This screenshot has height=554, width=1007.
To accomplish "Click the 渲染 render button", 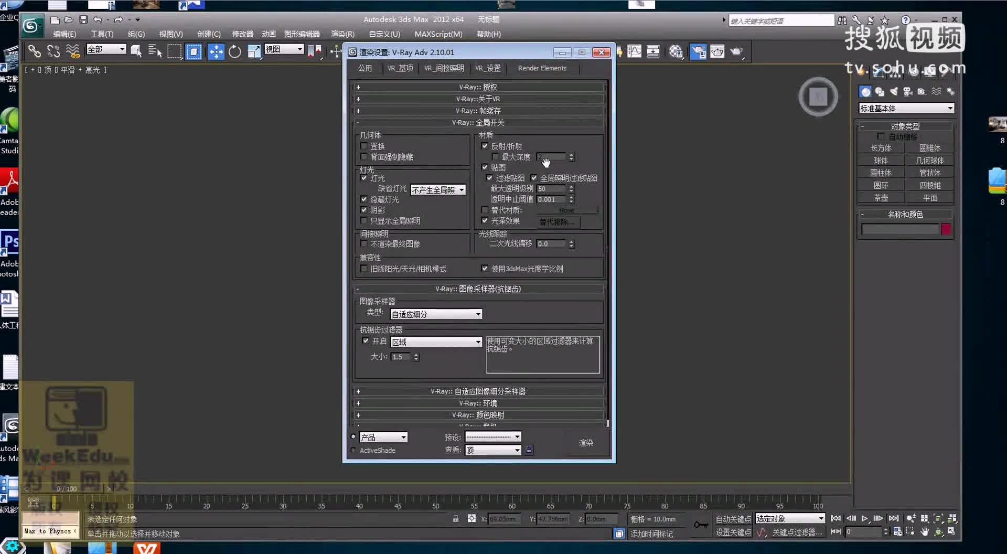I will coord(586,442).
